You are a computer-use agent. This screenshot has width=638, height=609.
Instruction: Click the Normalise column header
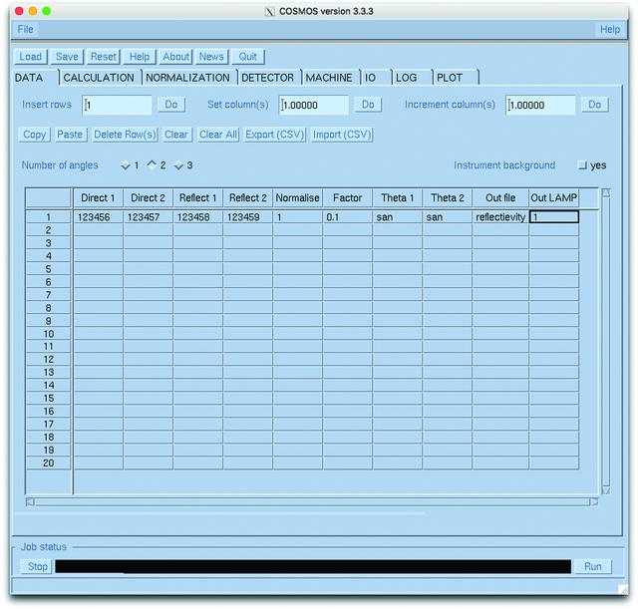pos(298,198)
